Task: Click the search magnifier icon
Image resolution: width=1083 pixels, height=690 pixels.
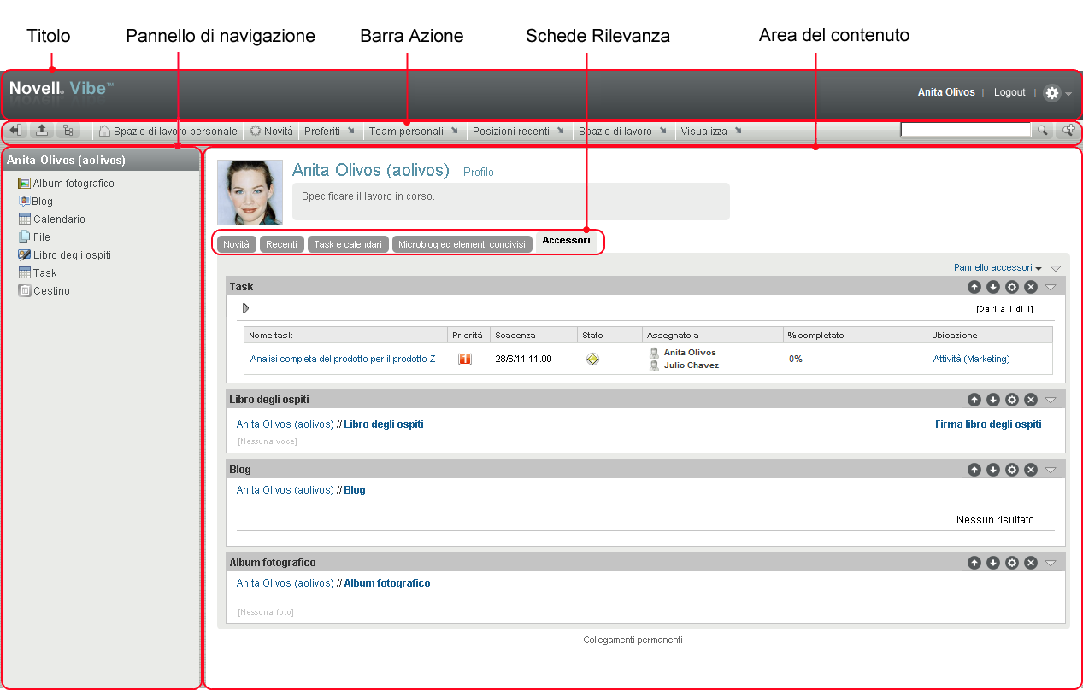Action: [x=1043, y=131]
